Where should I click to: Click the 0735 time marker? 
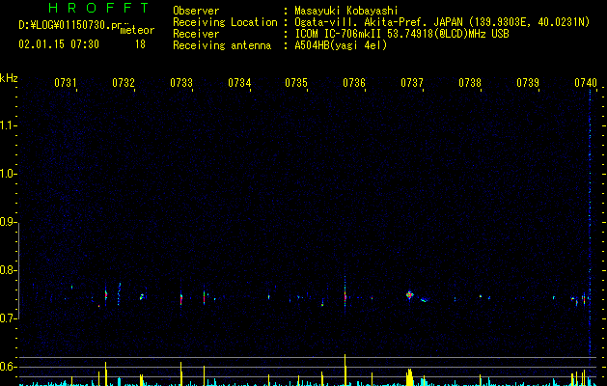[x=296, y=82]
